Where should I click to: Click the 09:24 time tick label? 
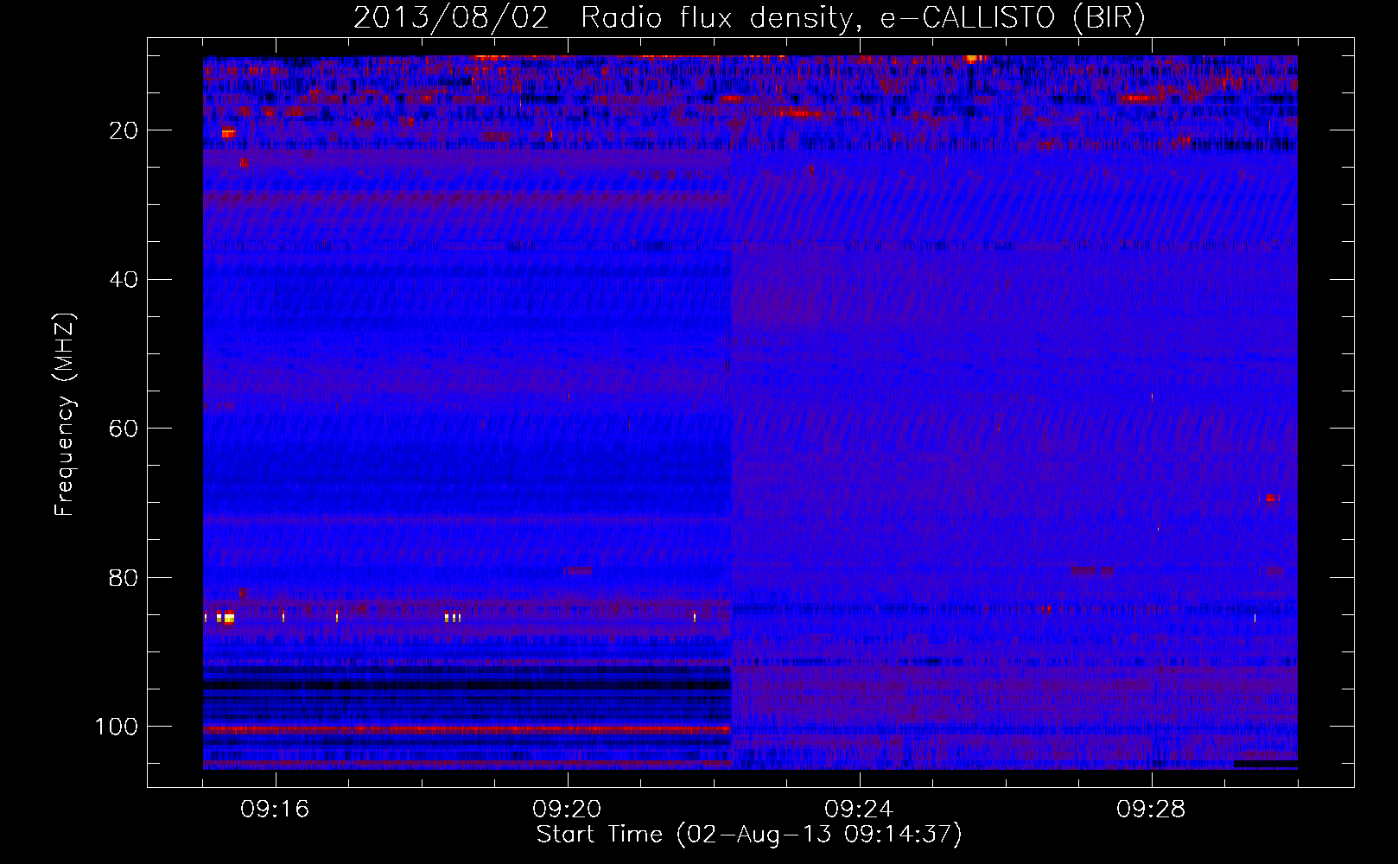pos(859,810)
